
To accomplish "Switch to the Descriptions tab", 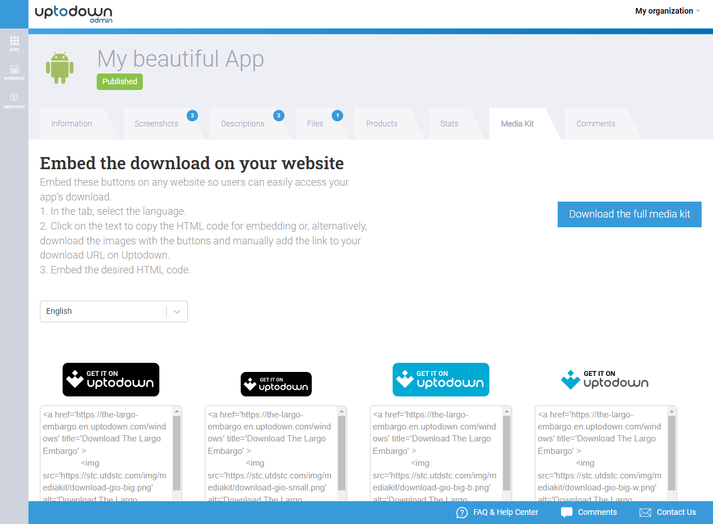I will (242, 124).
